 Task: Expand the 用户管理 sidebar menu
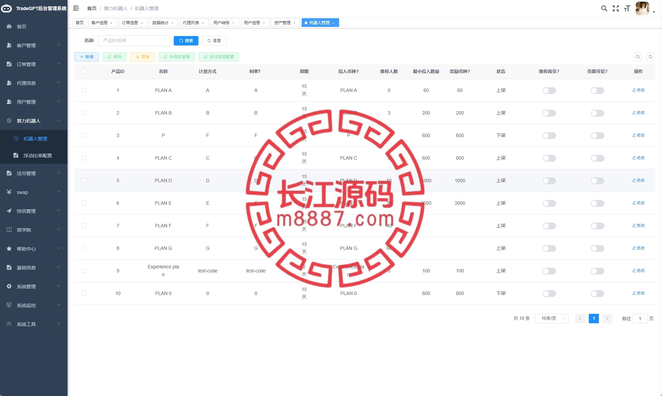tap(34, 102)
